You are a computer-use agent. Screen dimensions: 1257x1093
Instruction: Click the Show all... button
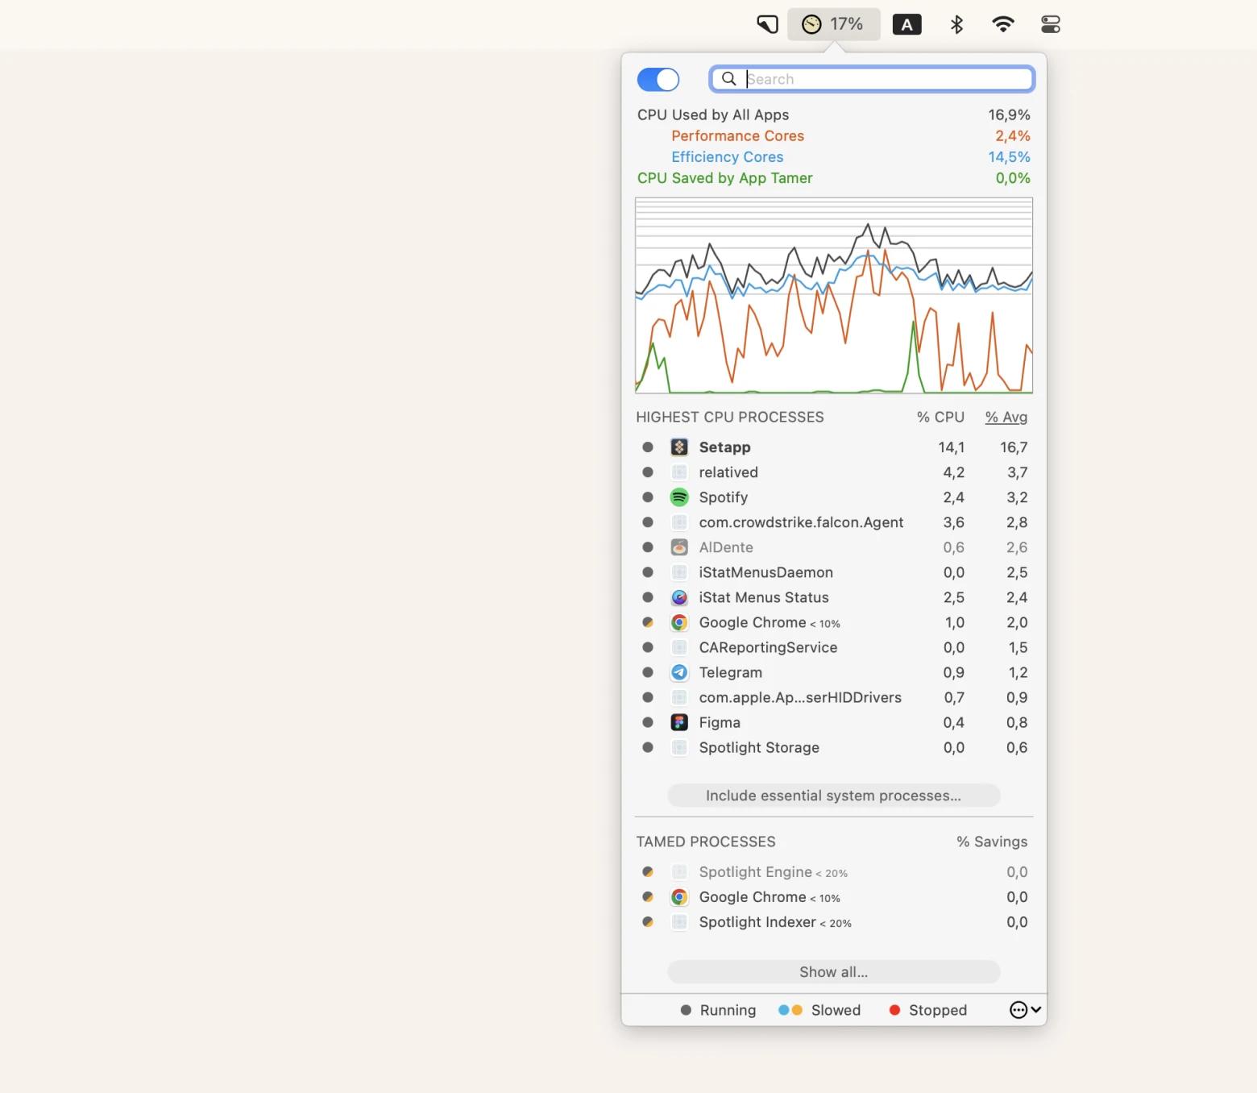coord(834,972)
